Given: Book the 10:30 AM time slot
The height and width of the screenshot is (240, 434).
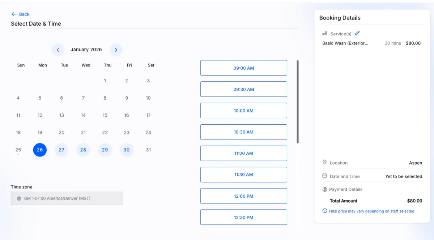Looking at the screenshot, I should [x=243, y=132].
